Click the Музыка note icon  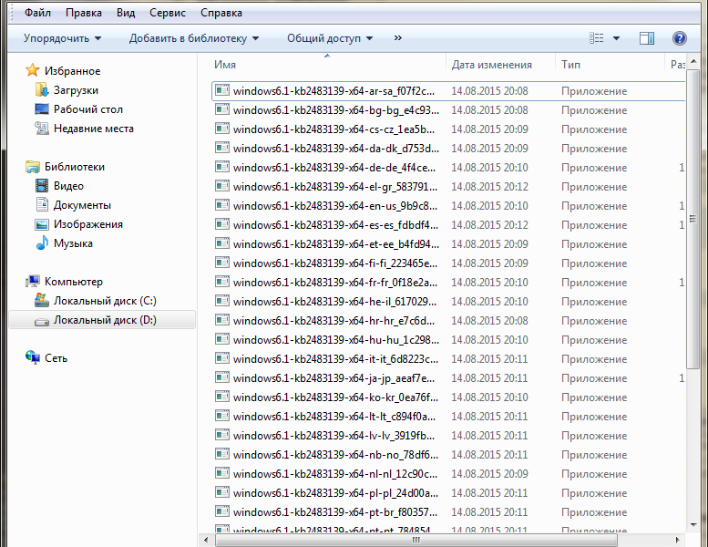42,243
